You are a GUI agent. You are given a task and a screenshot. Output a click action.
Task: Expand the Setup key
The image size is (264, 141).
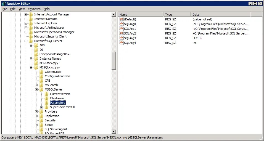tap(36, 125)
